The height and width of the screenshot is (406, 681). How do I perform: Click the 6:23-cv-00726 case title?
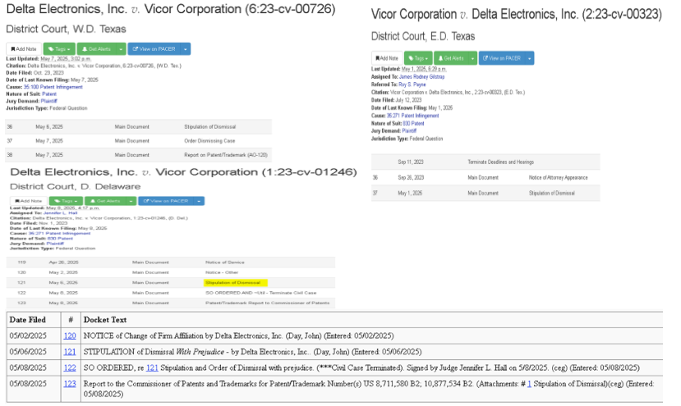[x=171, y=9]
